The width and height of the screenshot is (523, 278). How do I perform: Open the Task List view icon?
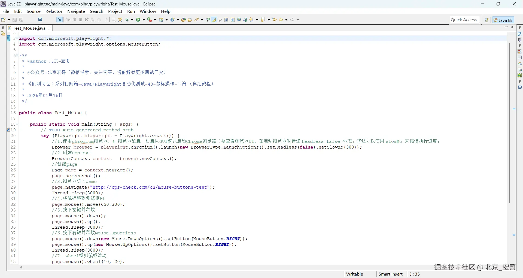(520, 40)
